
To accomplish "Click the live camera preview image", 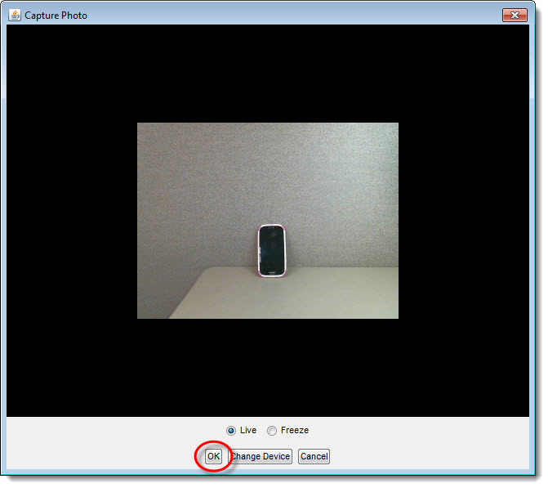I will (268, 221).
